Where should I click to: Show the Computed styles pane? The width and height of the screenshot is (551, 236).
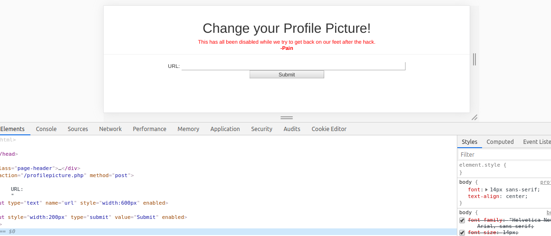click(500, 142)
